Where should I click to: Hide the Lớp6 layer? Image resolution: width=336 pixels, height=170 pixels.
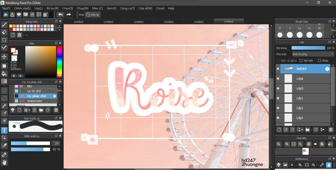pos(278,79)
